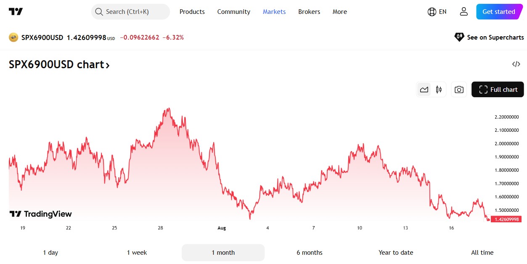The height and width of the screenshot is (264, 527).
Task: Click the Get started button
Action: [x=499, y=12]
